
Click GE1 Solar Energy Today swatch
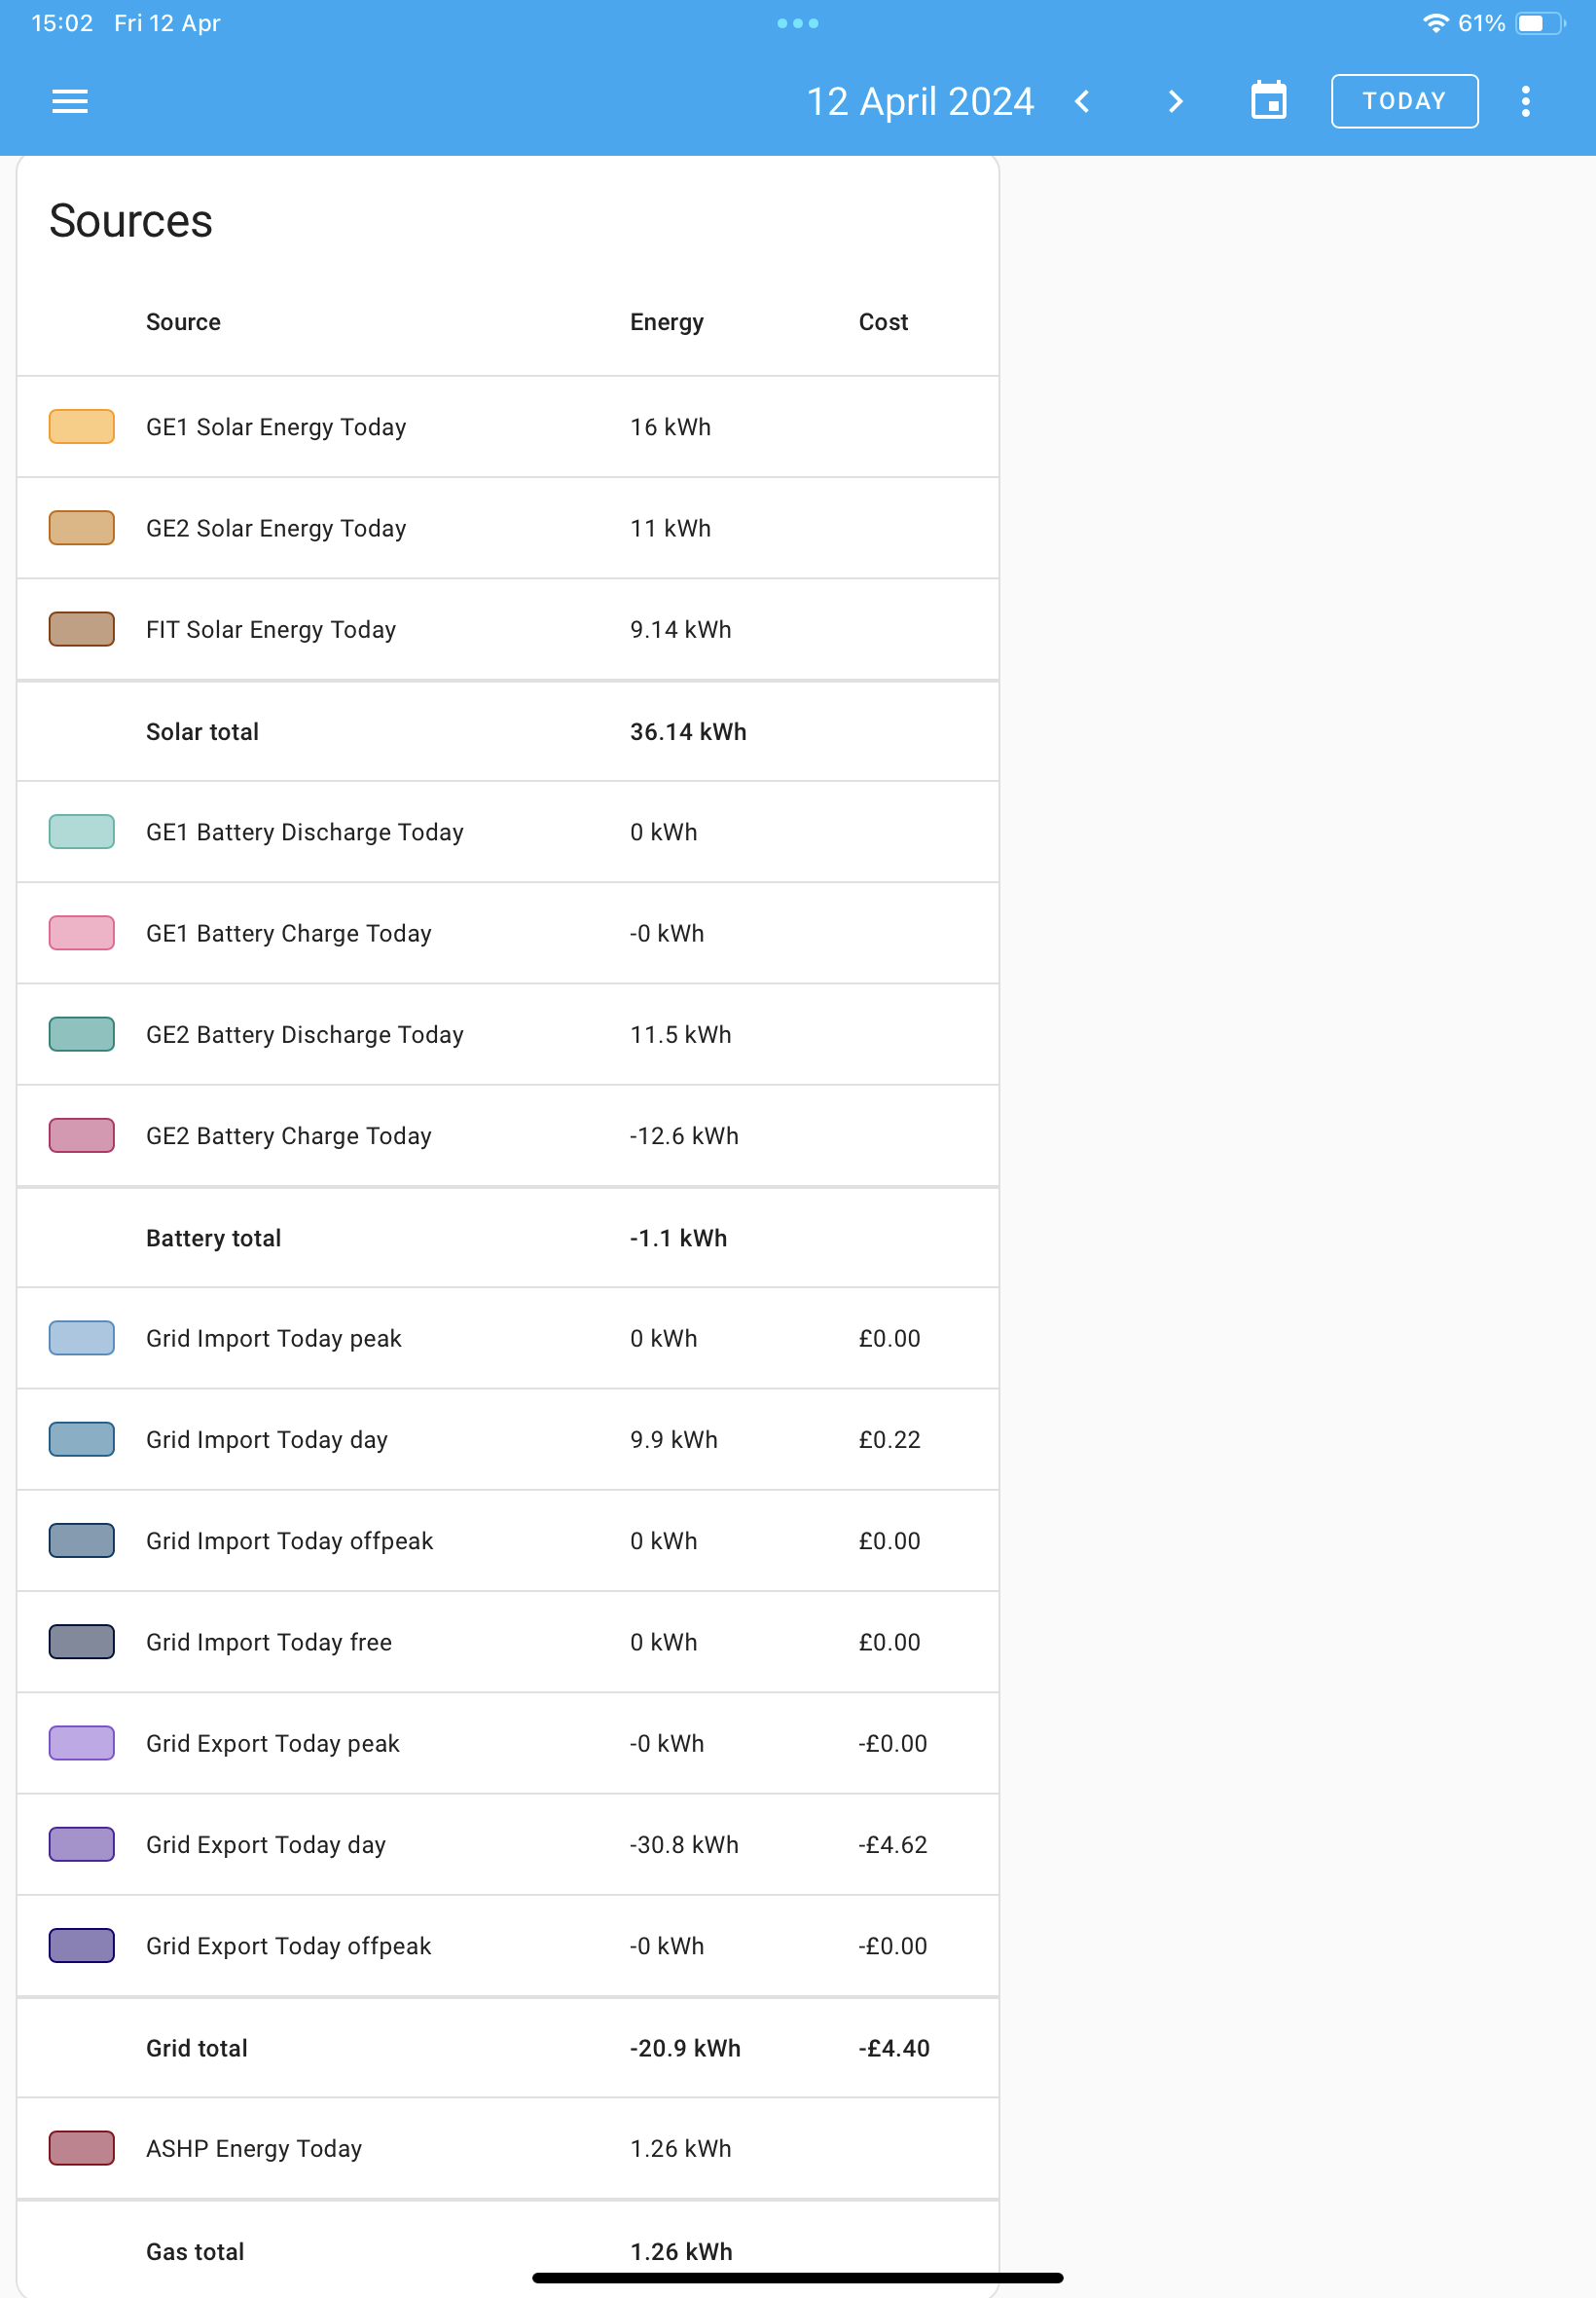point(82,427)
